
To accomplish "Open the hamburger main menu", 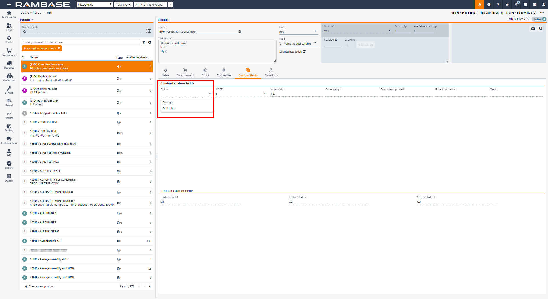I will click(x=9, y=5).
